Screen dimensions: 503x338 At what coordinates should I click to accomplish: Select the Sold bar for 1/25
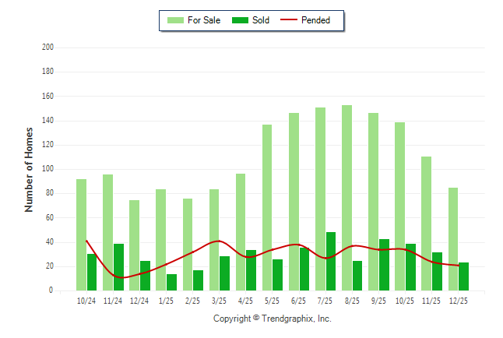pyautogui.click(x=171, y=282)
